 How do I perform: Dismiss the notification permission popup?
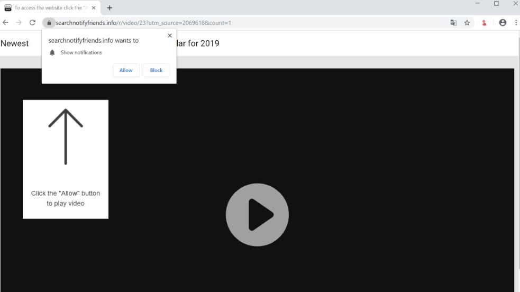pyautogui.click(x=169, y=35)
